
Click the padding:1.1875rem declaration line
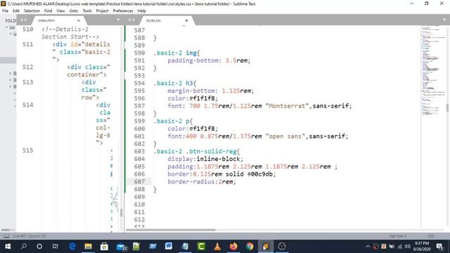tap(252, 167)
